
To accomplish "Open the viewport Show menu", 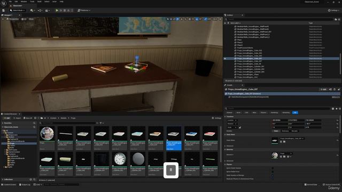I will coord(31,19).
